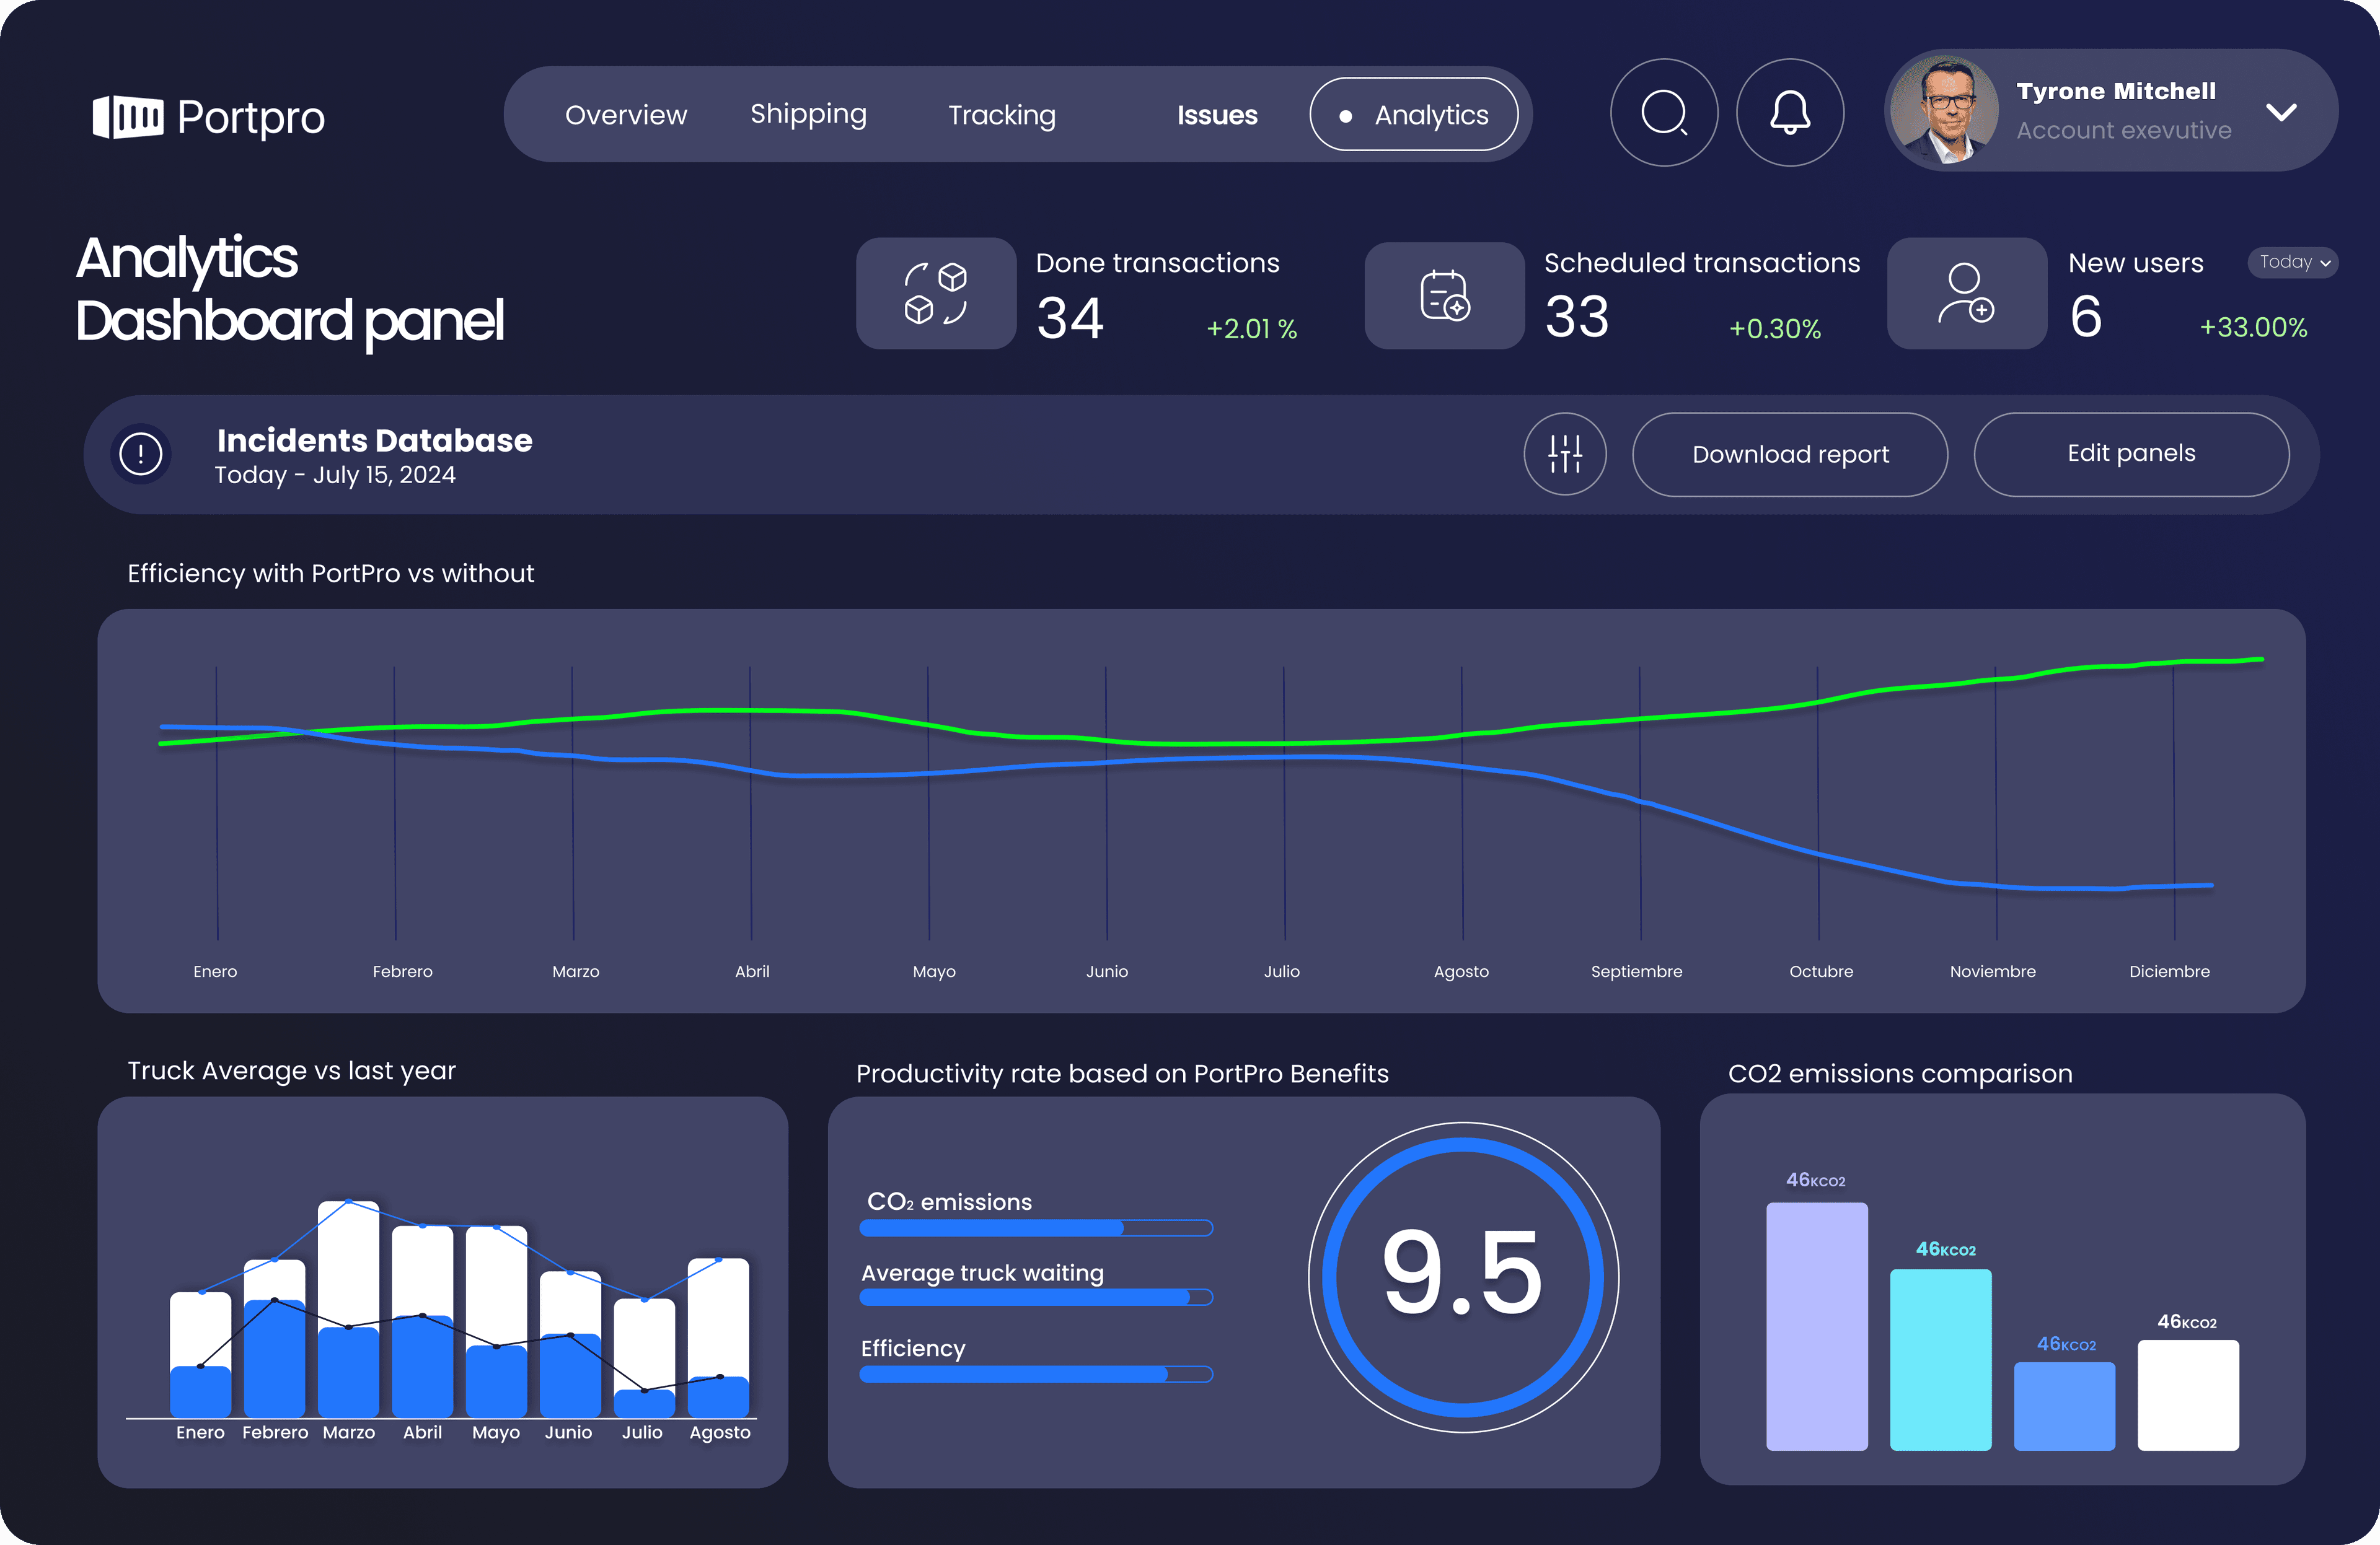Click the Incidents Database alert icon
The height and width of the screenshot is (1545, 2380).
coord(141,453)
